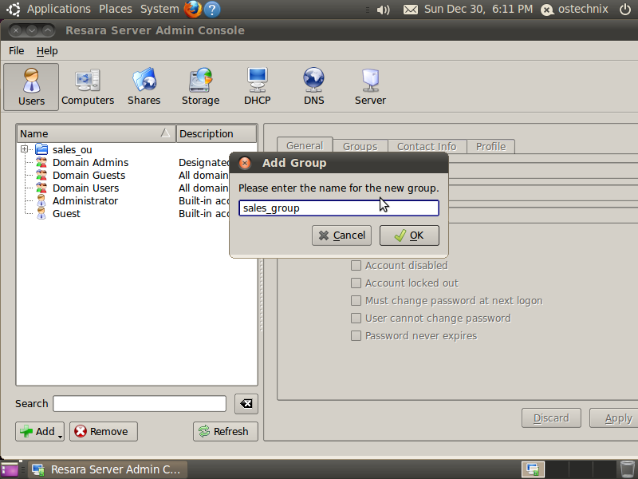
Task: Select the Administrator row
Action: (x=124, y=201)
